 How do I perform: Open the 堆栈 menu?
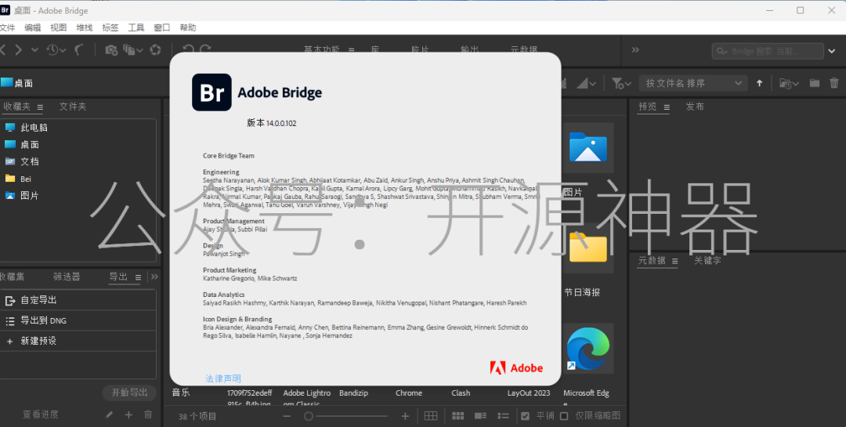click(84, 27)
